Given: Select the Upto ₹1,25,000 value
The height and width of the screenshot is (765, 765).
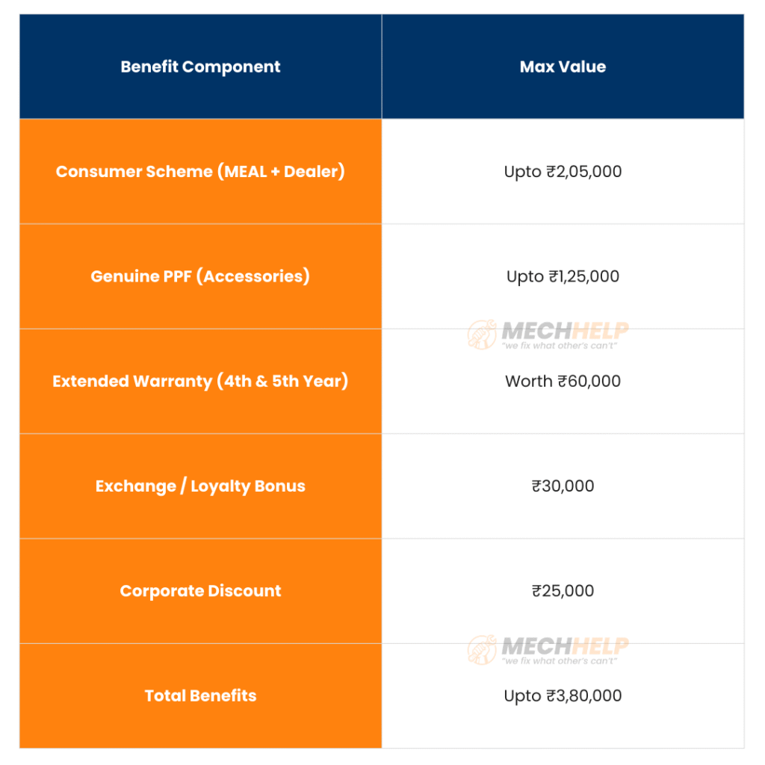Looking at the screenshot, I should tap(563, 276).
